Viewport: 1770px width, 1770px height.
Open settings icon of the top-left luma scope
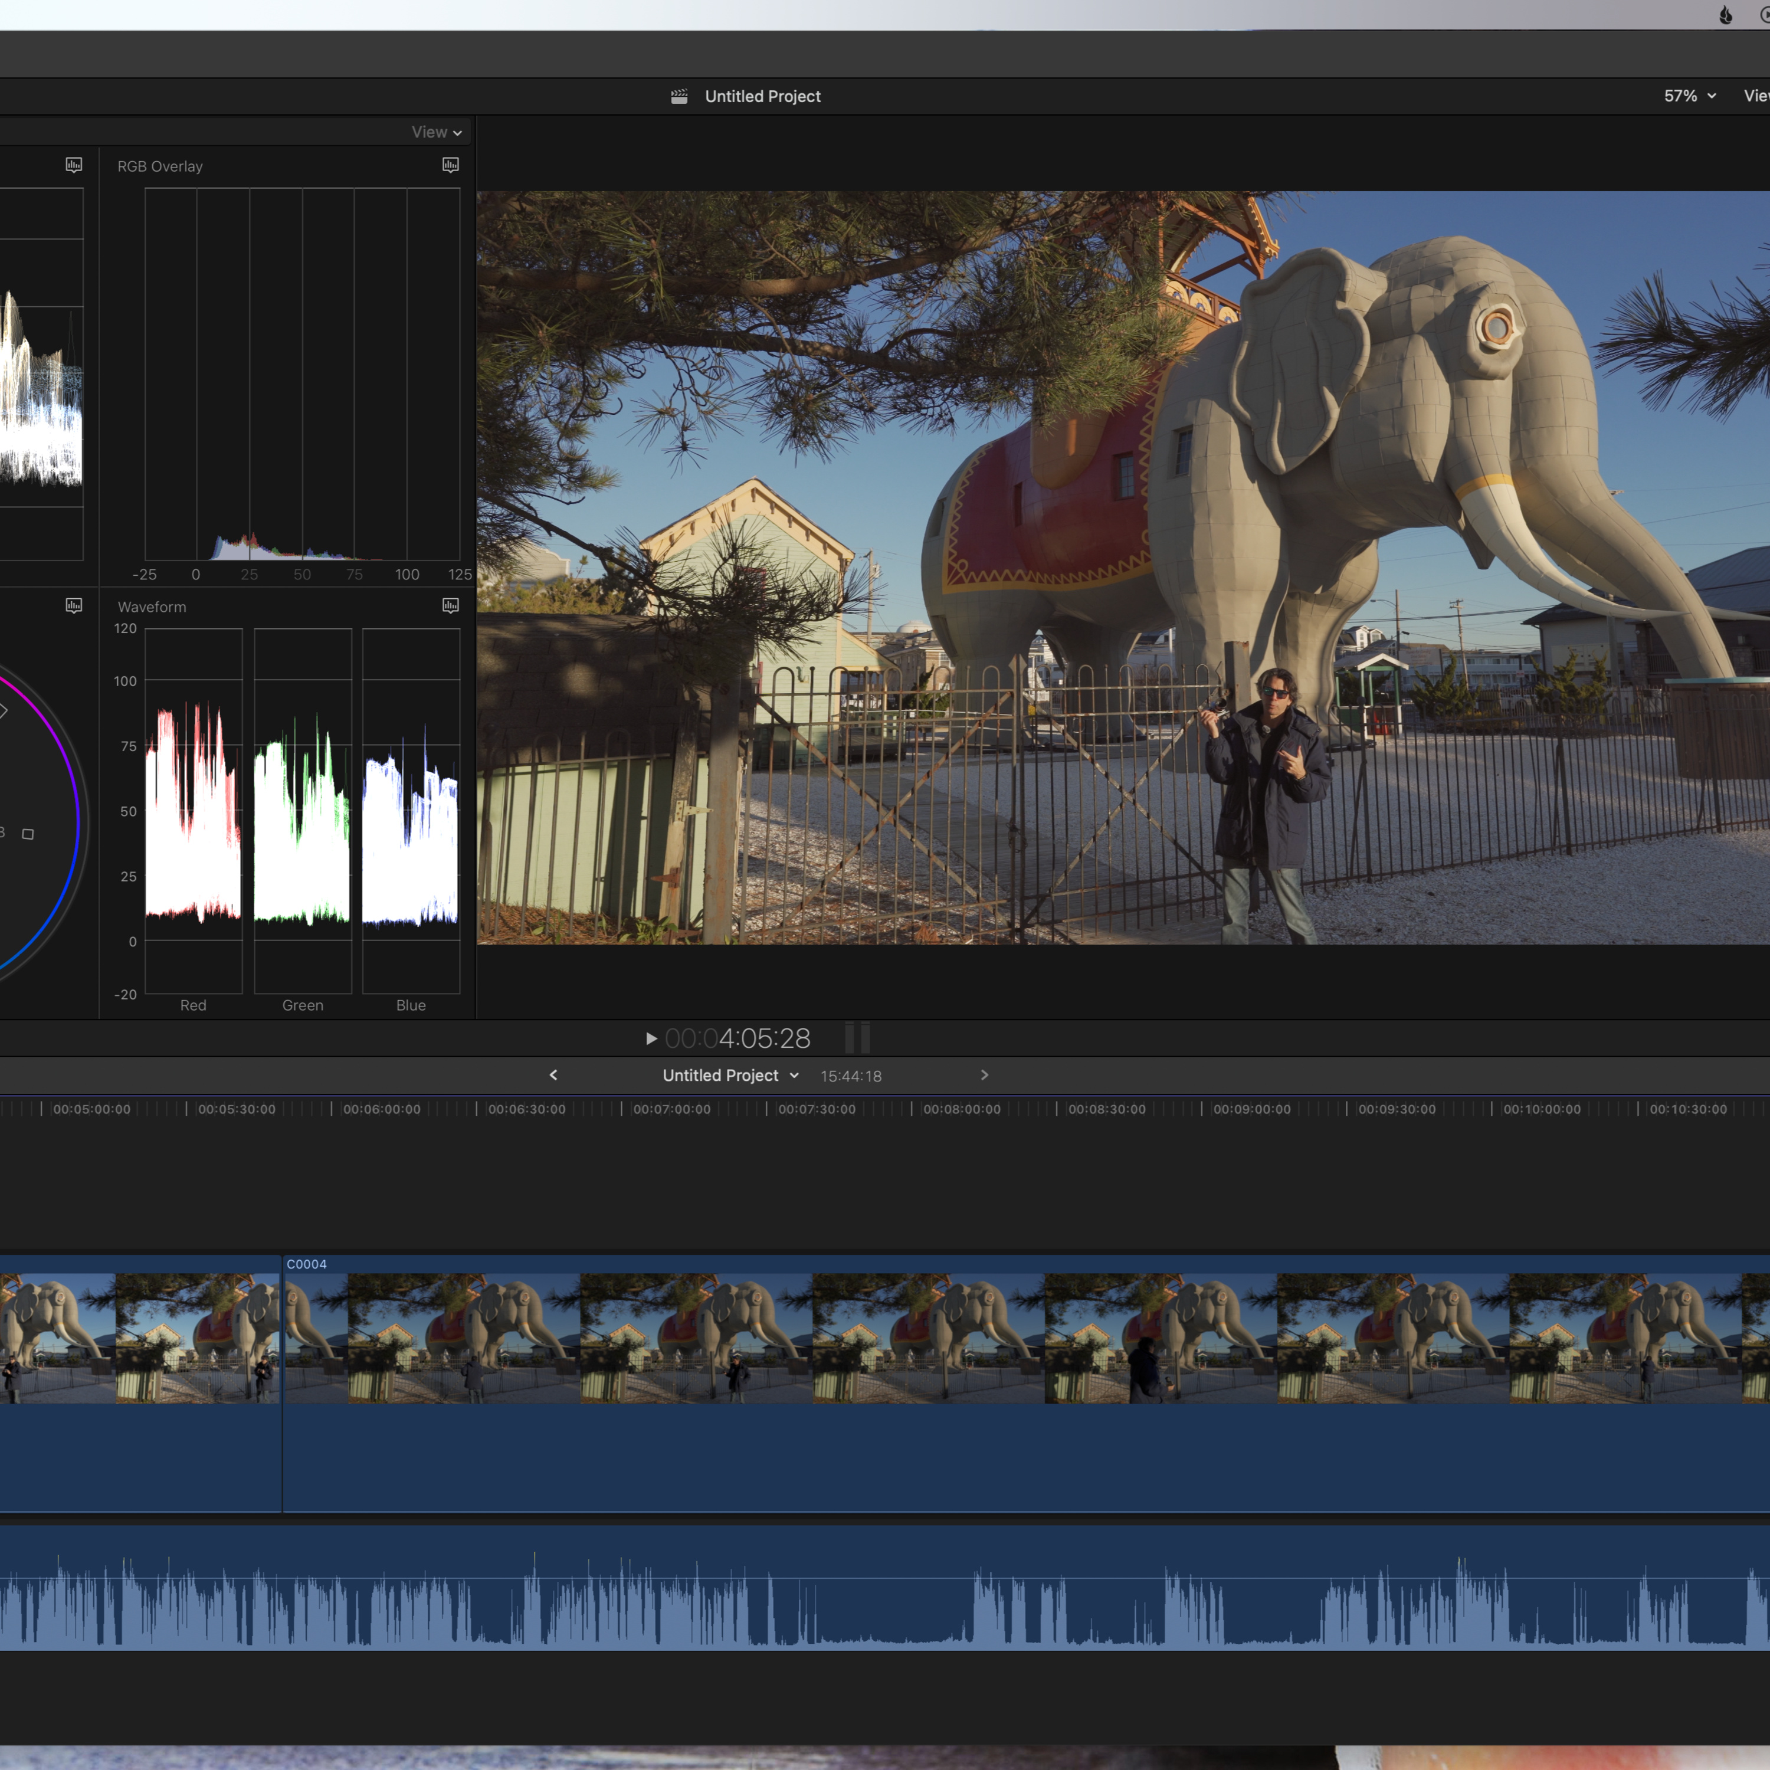pos(74,165)
